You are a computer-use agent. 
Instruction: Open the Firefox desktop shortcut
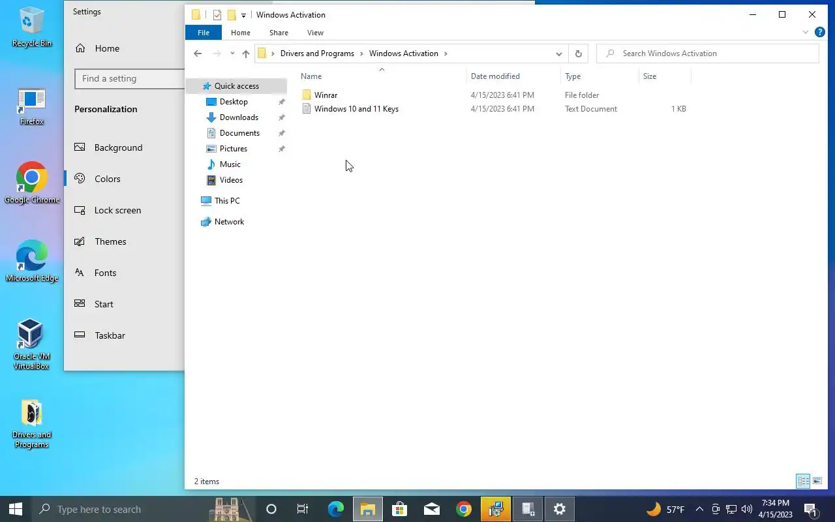(x=31, y=107)
